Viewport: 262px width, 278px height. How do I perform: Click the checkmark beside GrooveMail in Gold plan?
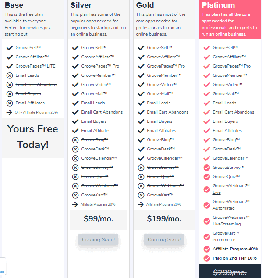coord(141,94)
